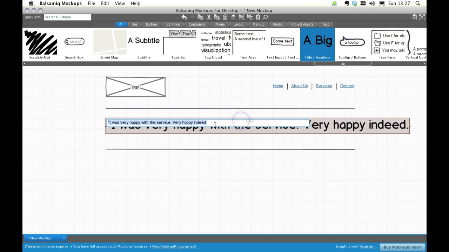Click the Lock padlock icon

pos(258,17)
